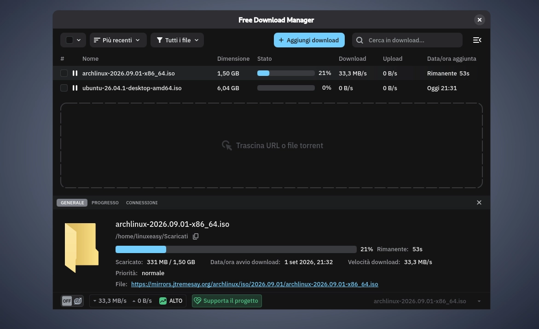Click 331 MB / 1,50 GB downloaded value

tap(171, 262)
